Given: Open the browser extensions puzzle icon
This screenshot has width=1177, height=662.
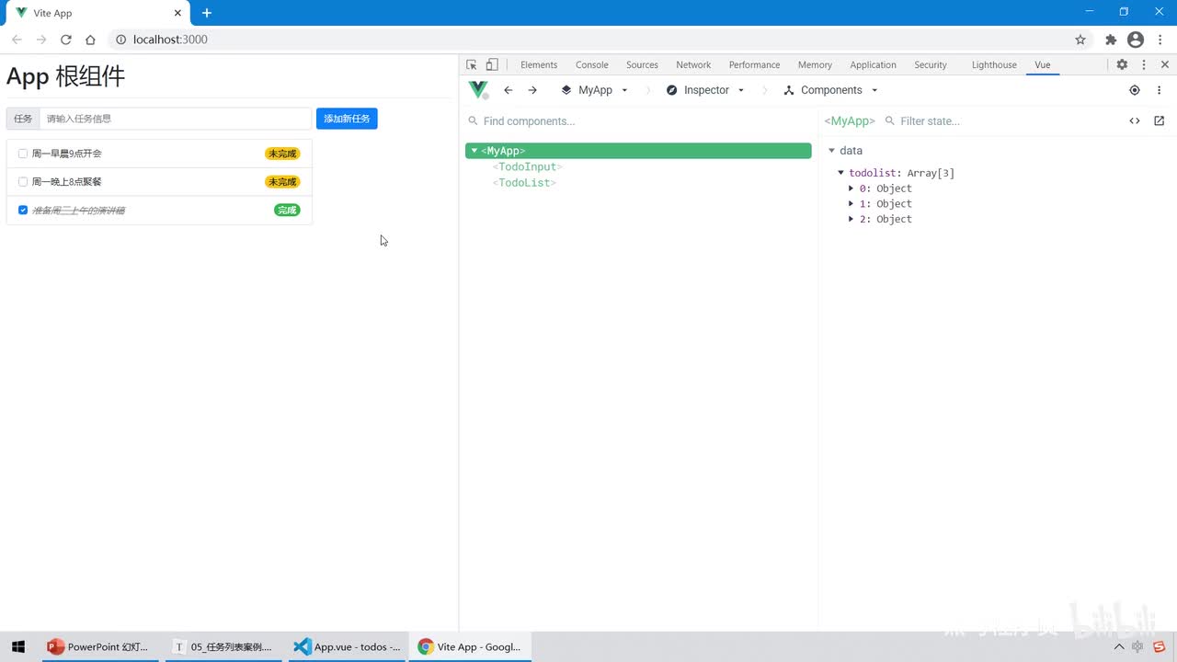Looking at the screenshot, I should point(1111,40).
